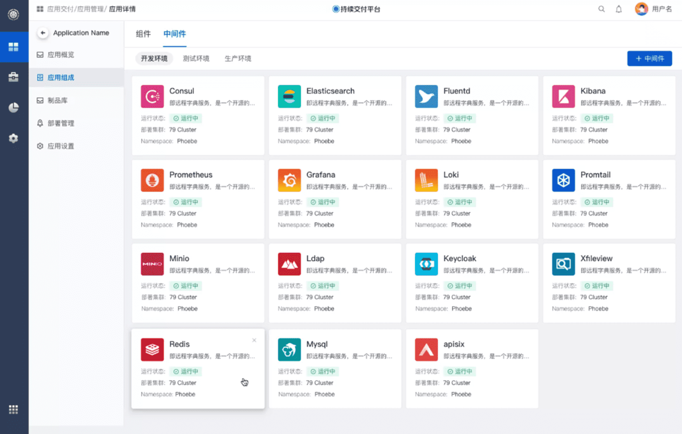Click the 用户名 account label
Image resolution: width=682 pixels, height=434 pixels.
point(662,9)
